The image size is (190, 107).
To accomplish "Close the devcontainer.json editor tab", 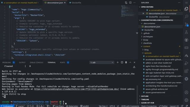I will click(x=65, y=3).
